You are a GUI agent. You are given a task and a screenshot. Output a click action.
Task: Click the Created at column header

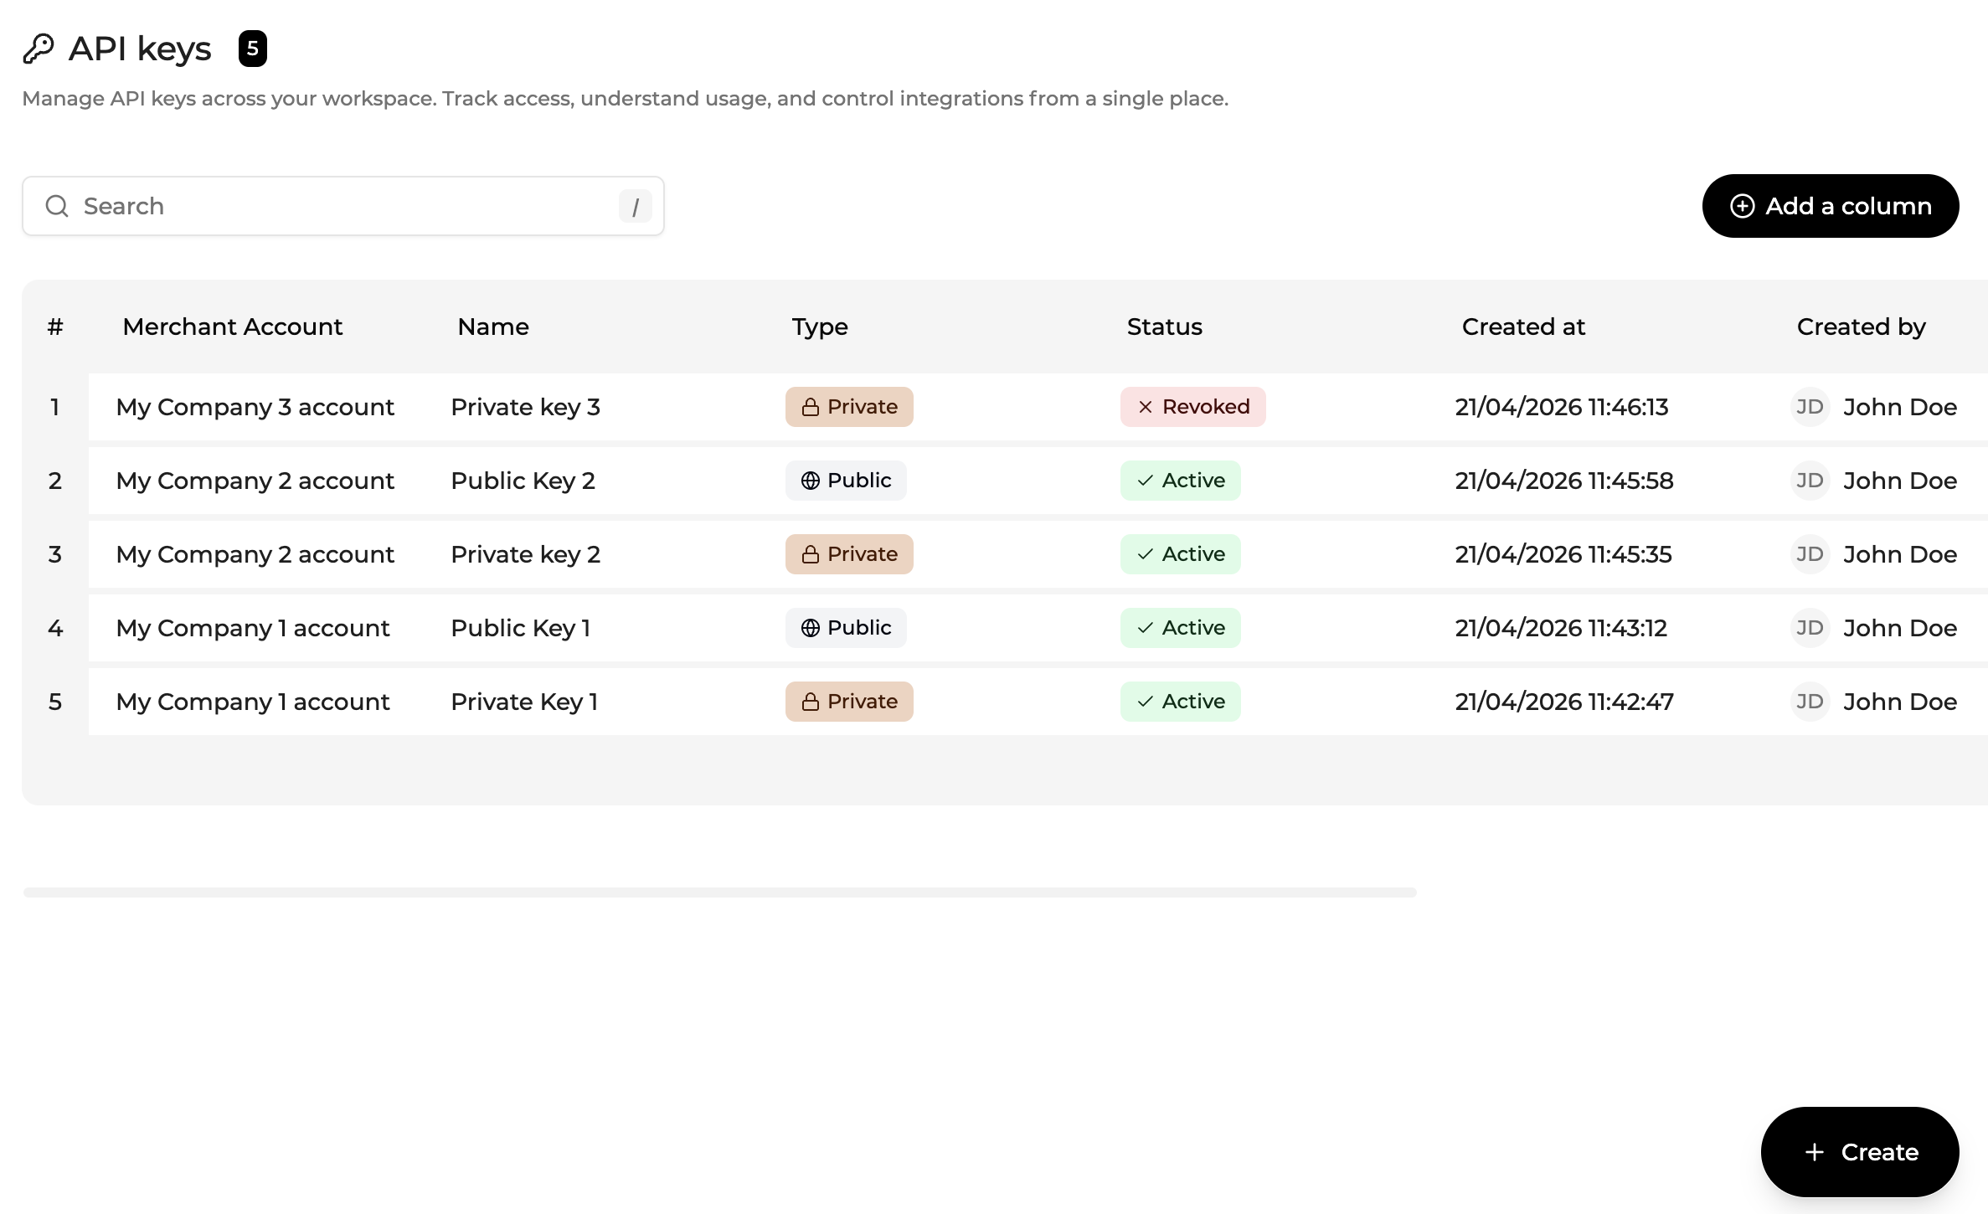[x=1522, y=327]
